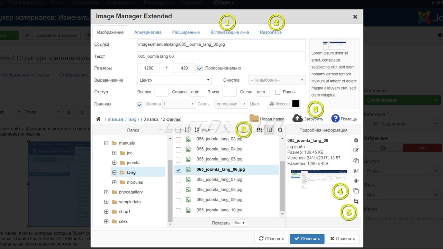
Task: Click the scissors cut icon
Action: (356, 171)
